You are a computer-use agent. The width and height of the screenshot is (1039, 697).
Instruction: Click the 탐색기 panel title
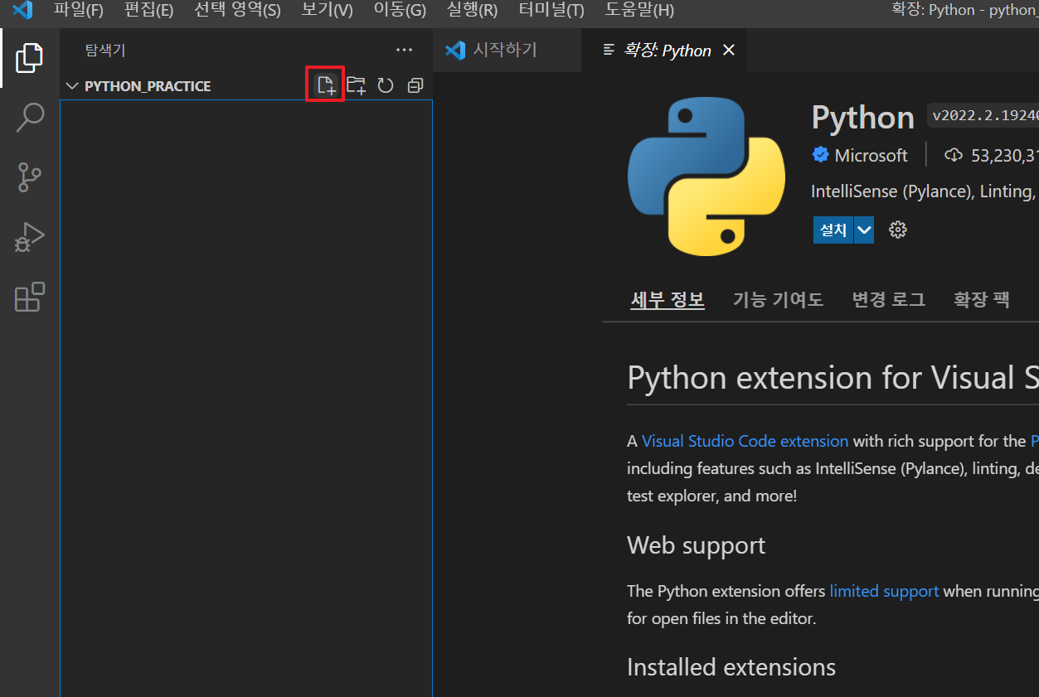[105, 50]
